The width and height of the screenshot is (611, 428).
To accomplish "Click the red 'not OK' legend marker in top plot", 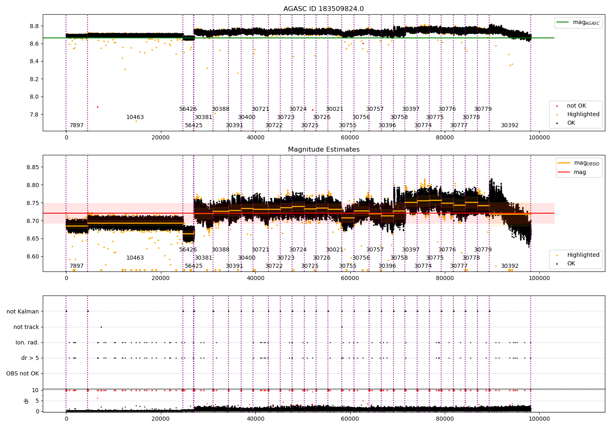I will [557, 106].
